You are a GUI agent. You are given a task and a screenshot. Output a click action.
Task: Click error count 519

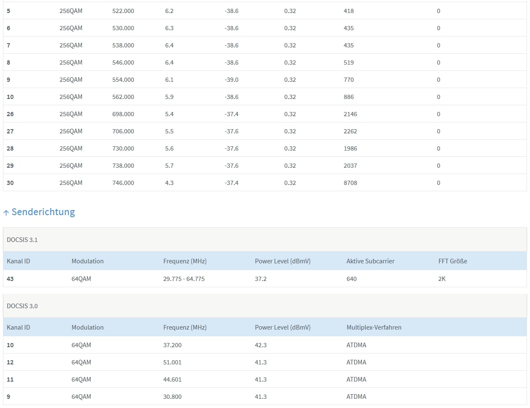[349, 62]
